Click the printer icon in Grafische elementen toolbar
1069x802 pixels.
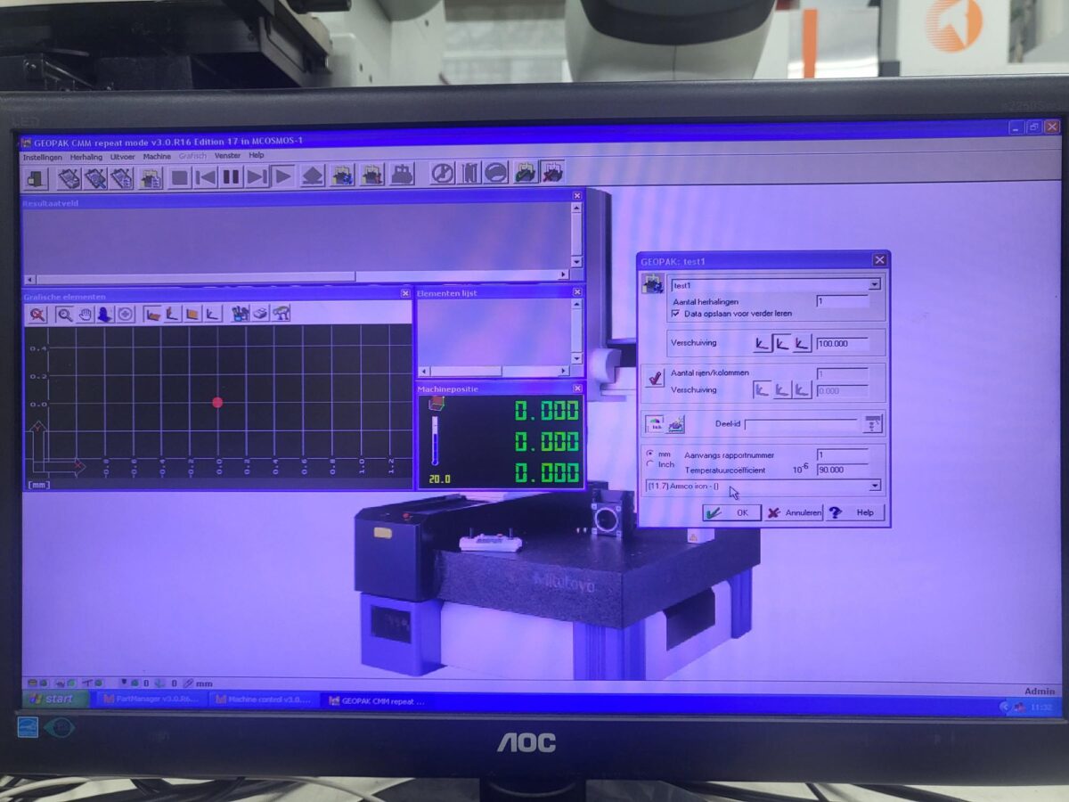[260, 313]
